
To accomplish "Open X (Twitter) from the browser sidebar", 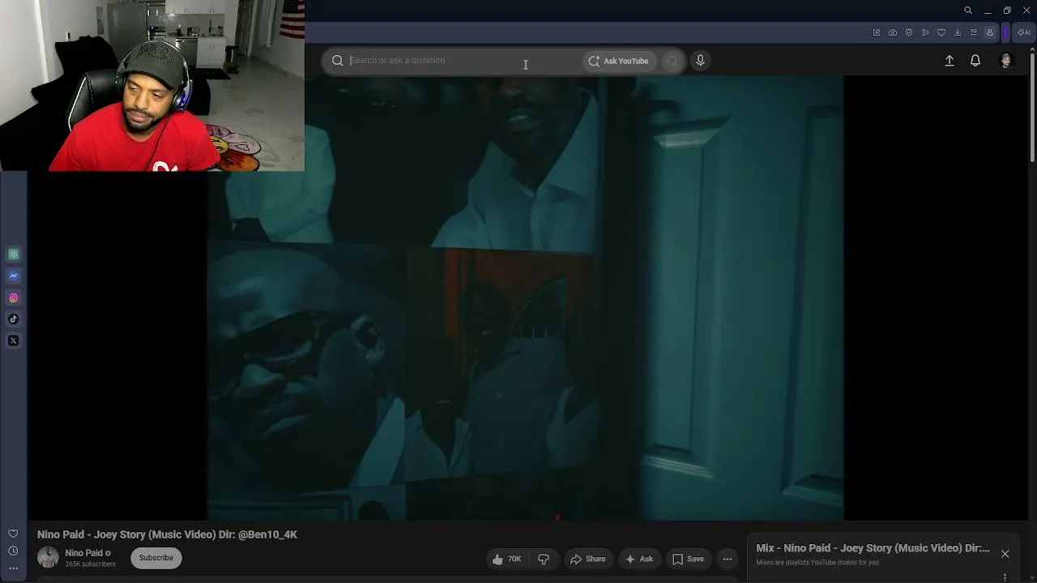I will click(14, 341).
